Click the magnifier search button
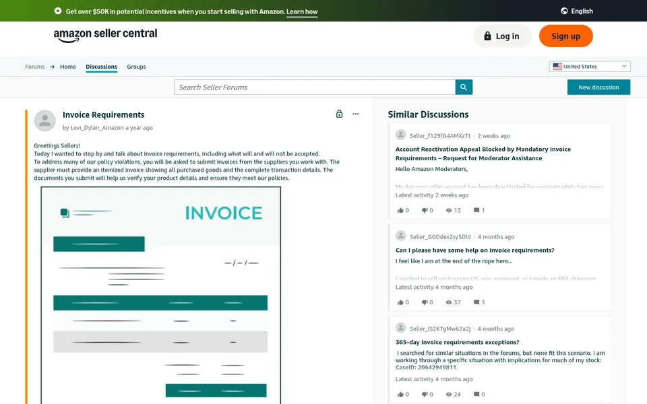Viewport: 647px width, 404px height. click(464, 88)
